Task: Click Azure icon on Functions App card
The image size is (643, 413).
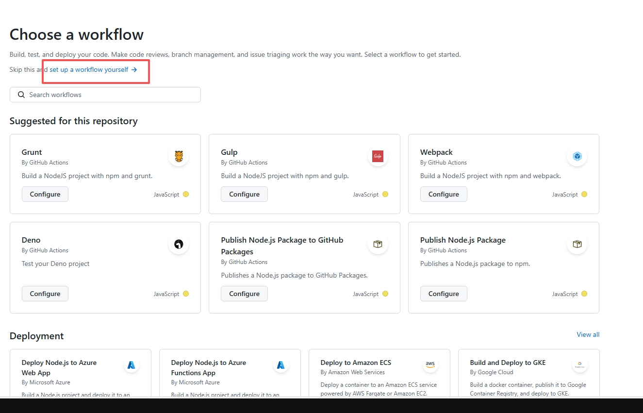Action: 280,365
